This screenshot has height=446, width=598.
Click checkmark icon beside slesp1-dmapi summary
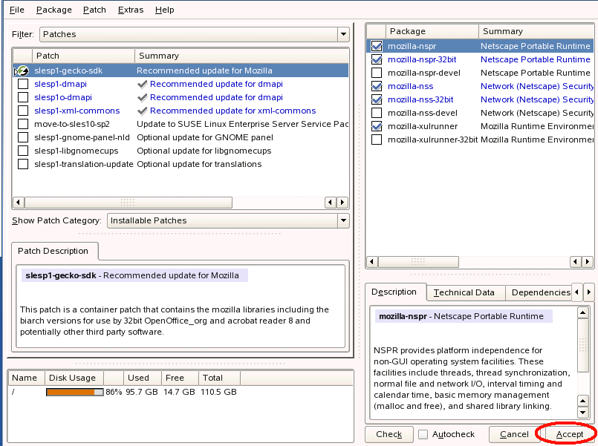(x=142, y=84)
